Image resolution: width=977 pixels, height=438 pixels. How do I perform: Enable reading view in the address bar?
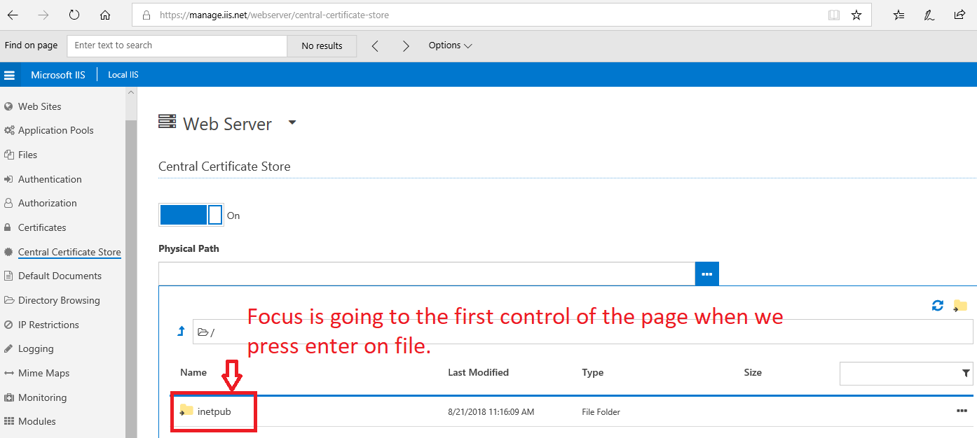(833, 14)
